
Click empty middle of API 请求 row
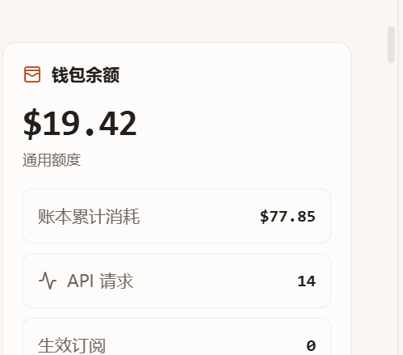216,281
